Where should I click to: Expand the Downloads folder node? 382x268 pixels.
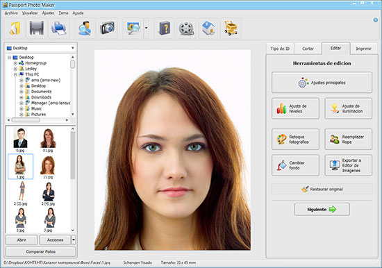[22, 97]
